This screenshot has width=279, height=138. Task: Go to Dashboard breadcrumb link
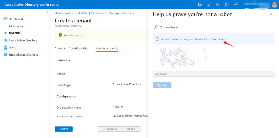tap(62, 13)
